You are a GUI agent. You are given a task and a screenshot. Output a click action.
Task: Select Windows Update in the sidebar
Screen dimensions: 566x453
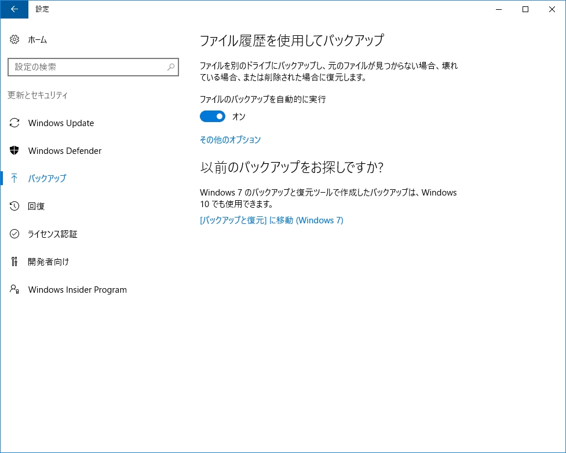61,123
